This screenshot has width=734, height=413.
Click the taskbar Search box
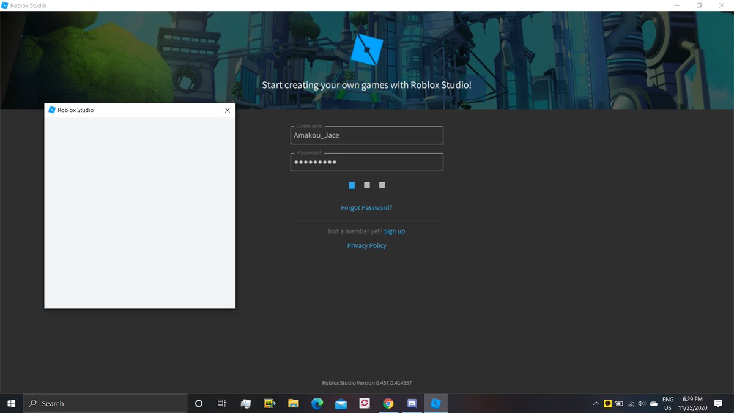(x=105, y=403)
